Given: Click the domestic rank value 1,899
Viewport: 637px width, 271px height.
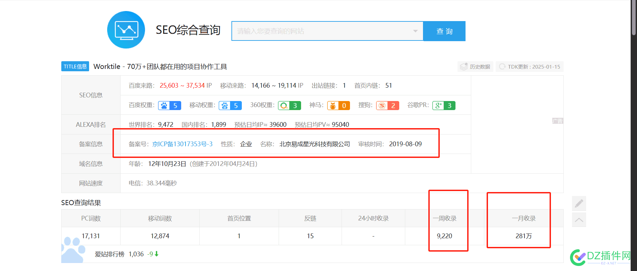Looking at the screenshot, I should [x=219, y=124].
